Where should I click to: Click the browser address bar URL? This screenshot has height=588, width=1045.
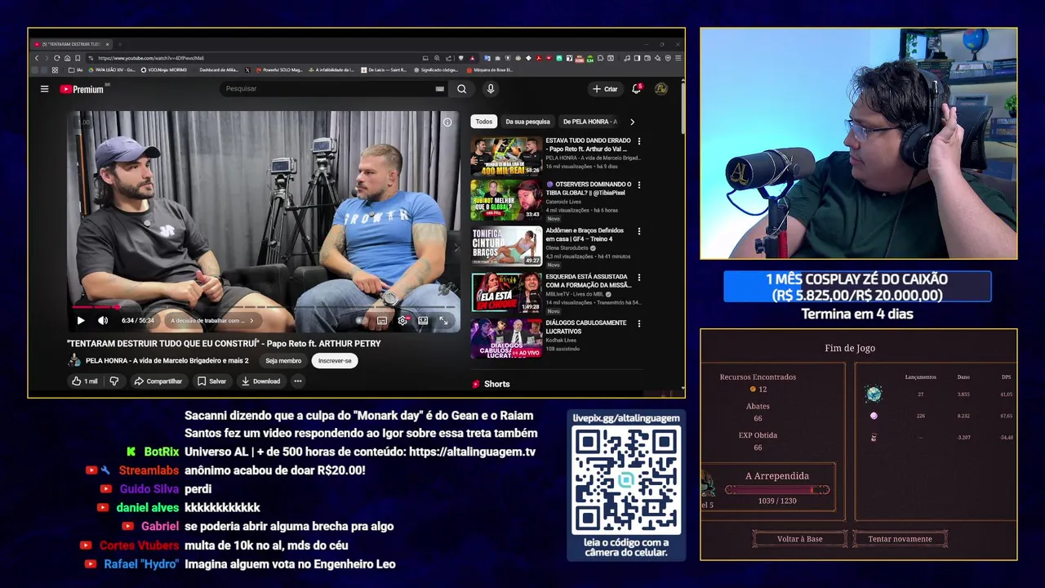151,58
